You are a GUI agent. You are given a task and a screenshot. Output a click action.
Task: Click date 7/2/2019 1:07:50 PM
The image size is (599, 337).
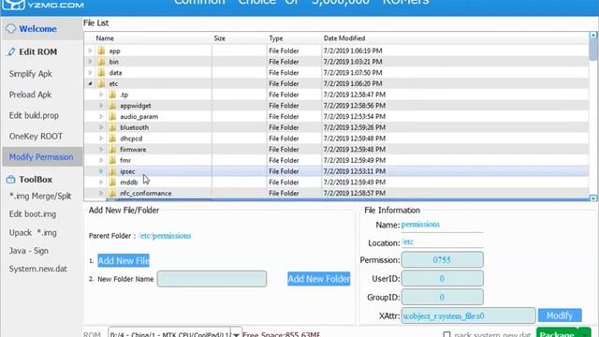(353, 73)
